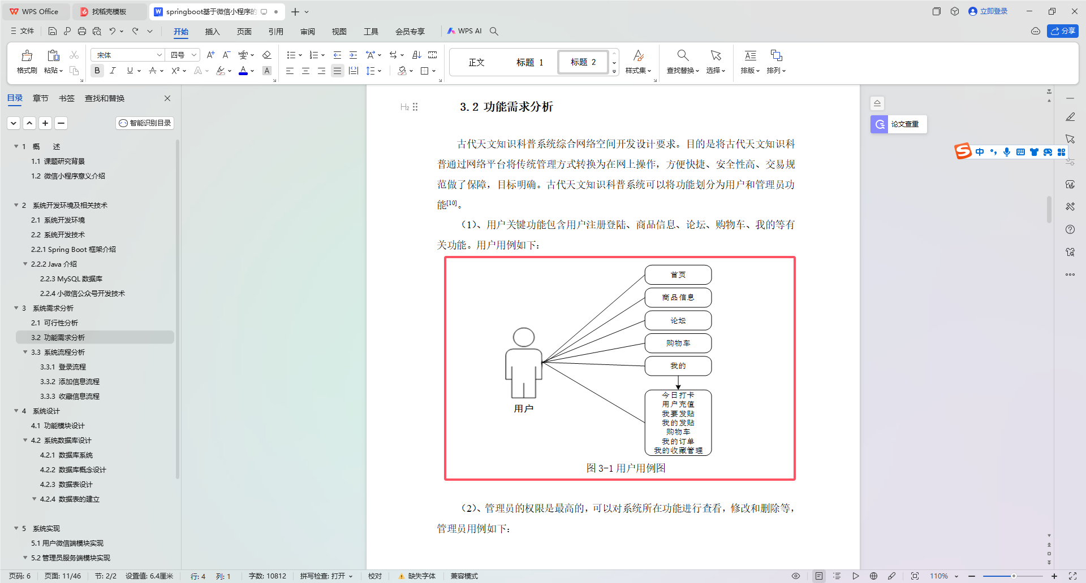
Task: Collapse outline section 1 概述
Action: [16, 146]
